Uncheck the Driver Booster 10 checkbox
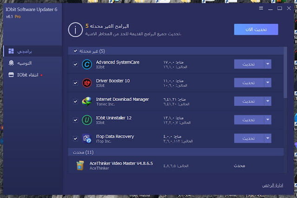 [75, 83]
